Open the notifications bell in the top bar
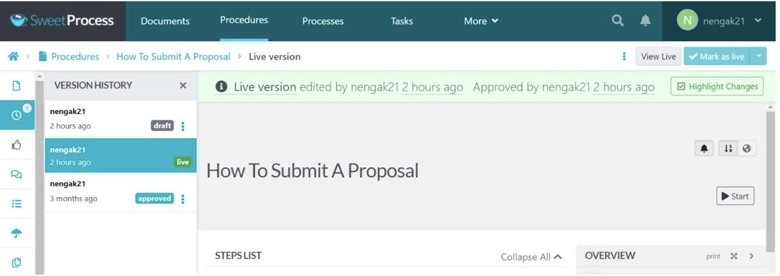 point(646,21)
